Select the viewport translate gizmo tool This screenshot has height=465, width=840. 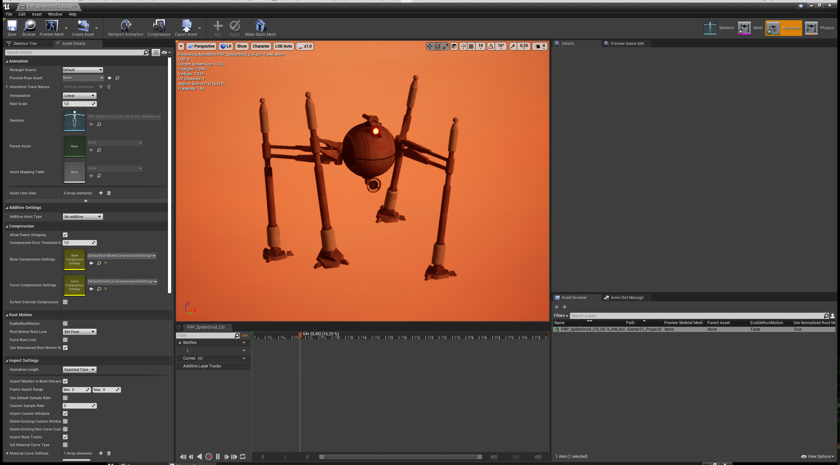[430, 46]
